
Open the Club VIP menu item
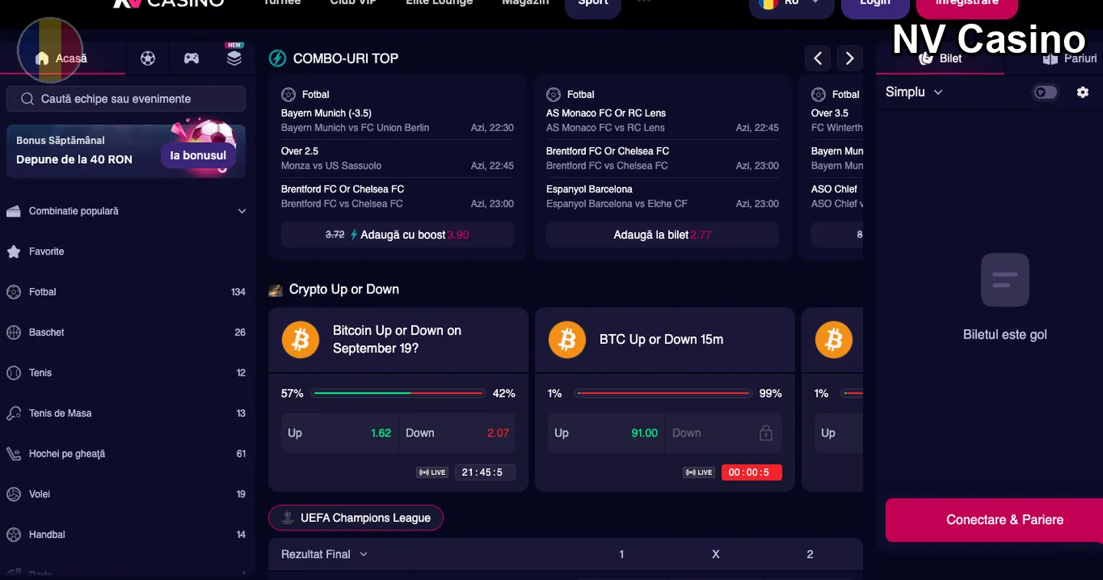tap(353, 3)
